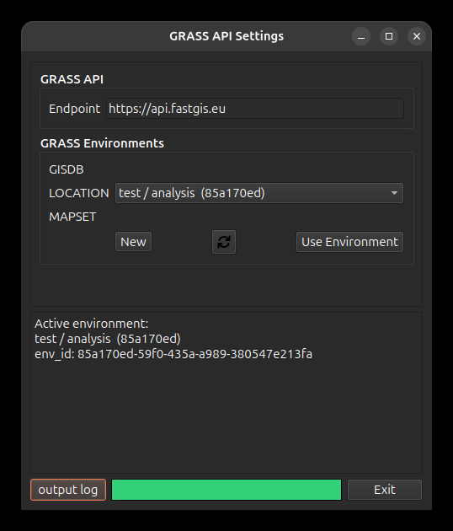Click 'test / analysis (85a170ed)' log line
Screen dimensions: 453x531
coord(108,339)
